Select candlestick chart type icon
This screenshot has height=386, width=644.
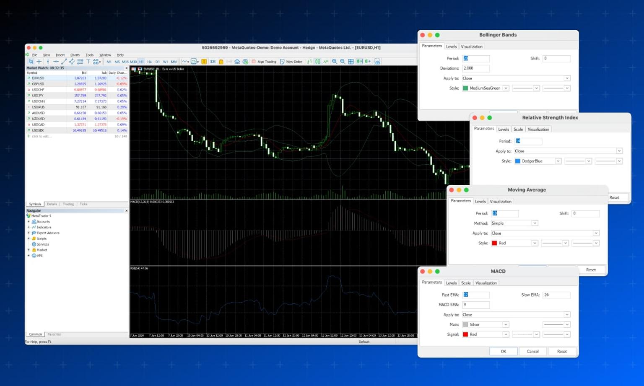(318, 62)
